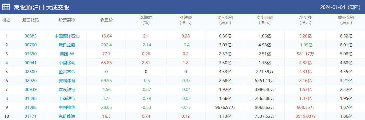Click the 买入金额 column header
This screenshot has height=120, width=365.
click(225, 20)
